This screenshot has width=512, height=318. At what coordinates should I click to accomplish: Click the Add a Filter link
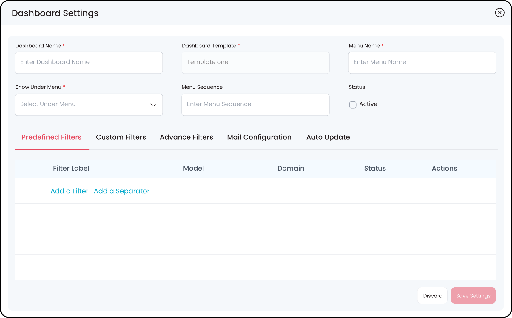tap(70, 191)
